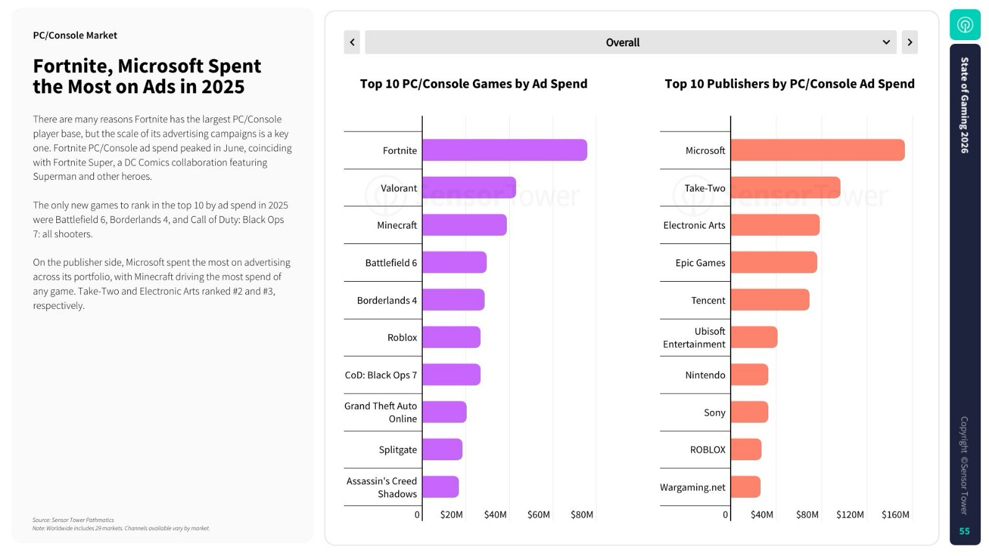Click the Top 10 Publishers chart title
Screen dimensions: 989x556
tap(789, 84)
